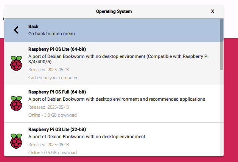Click the Full (64-bit) desktop environment description
The image size is (238, 162).
pyautogui.click(x=117, y=99)
